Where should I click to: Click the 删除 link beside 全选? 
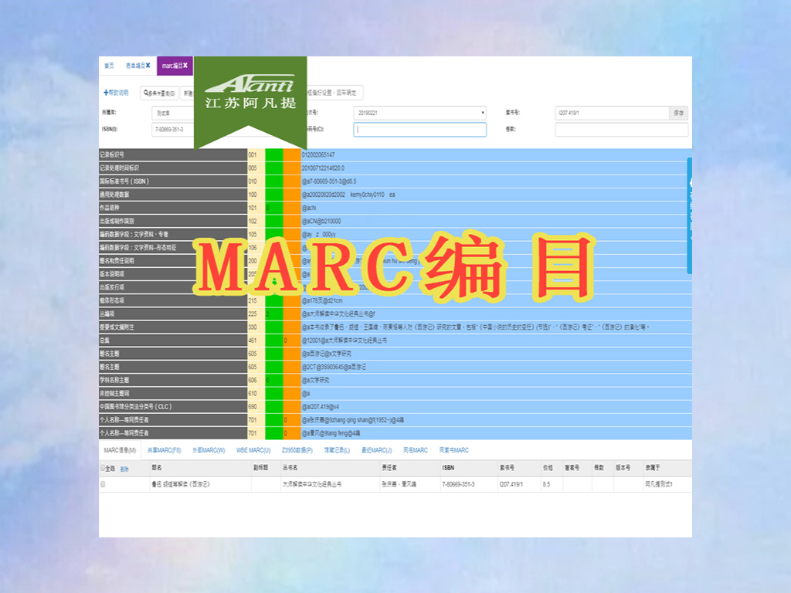click(x=124, y=469)
